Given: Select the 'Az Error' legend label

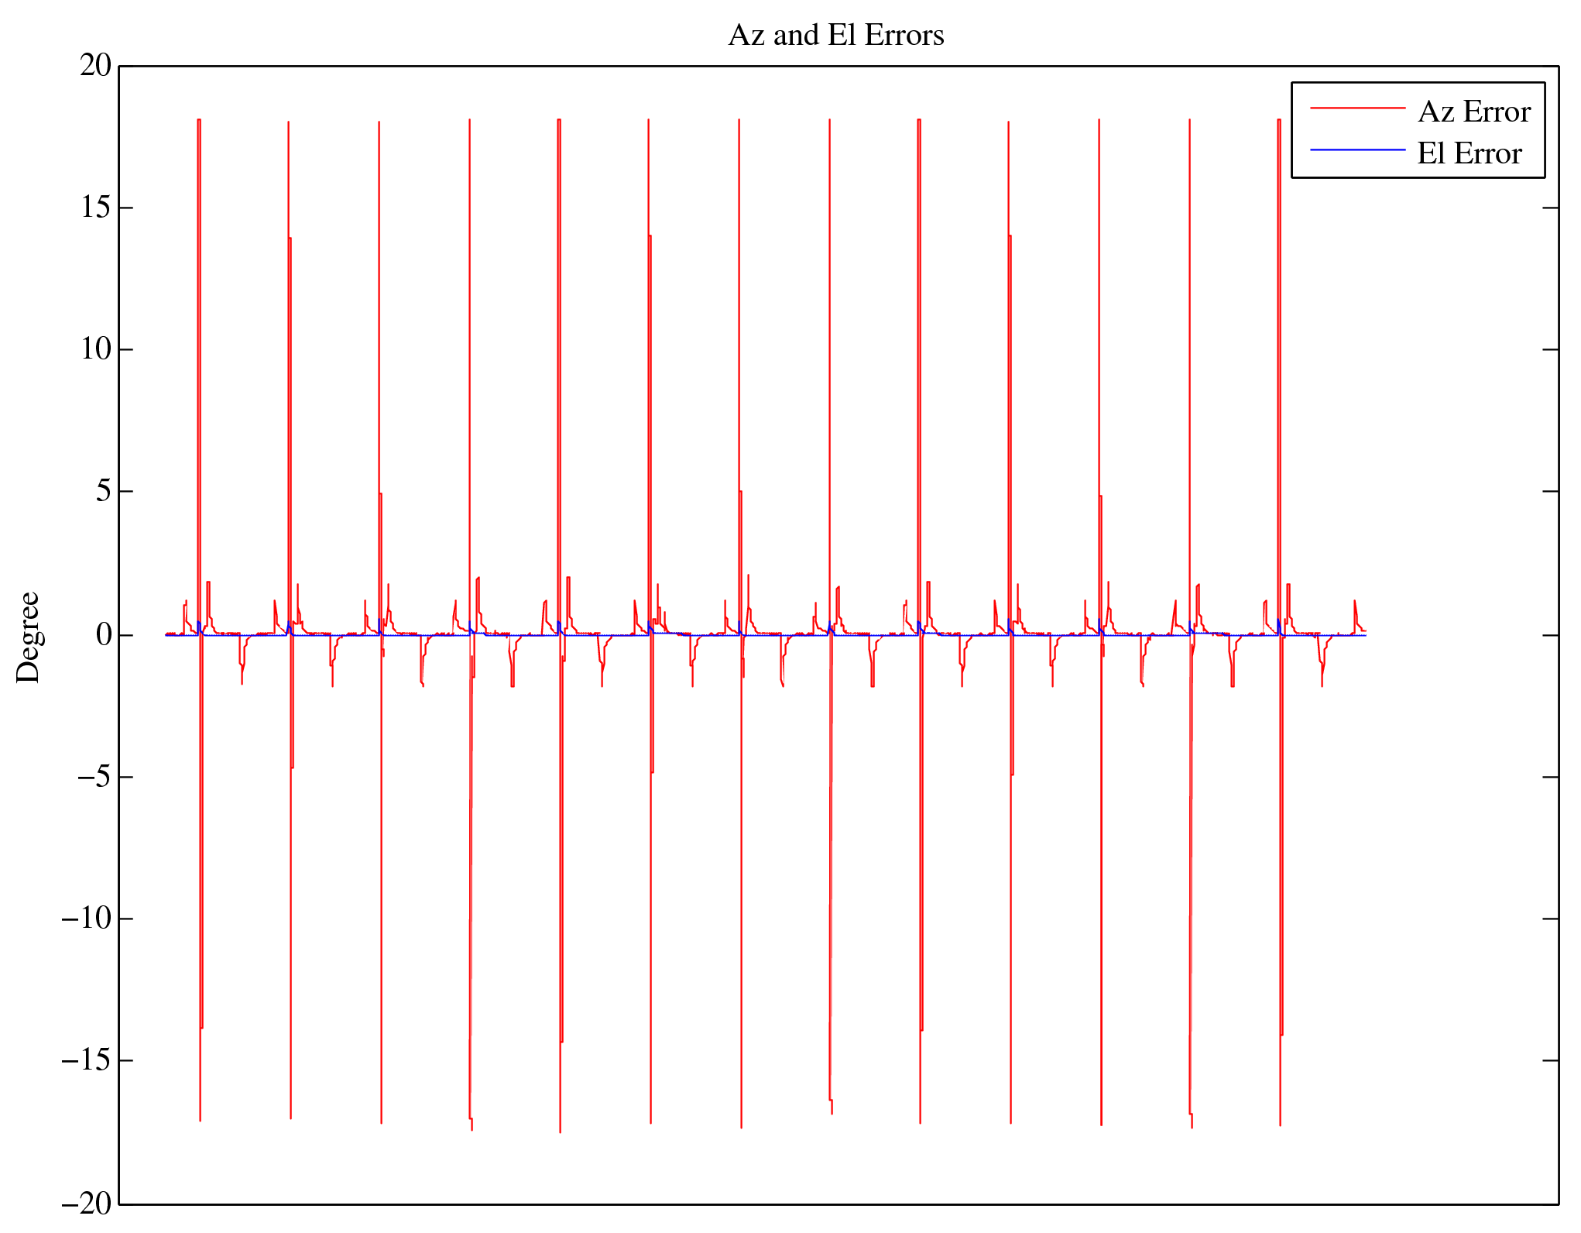Looking at the screenshot, I should tap(1473, 112).
